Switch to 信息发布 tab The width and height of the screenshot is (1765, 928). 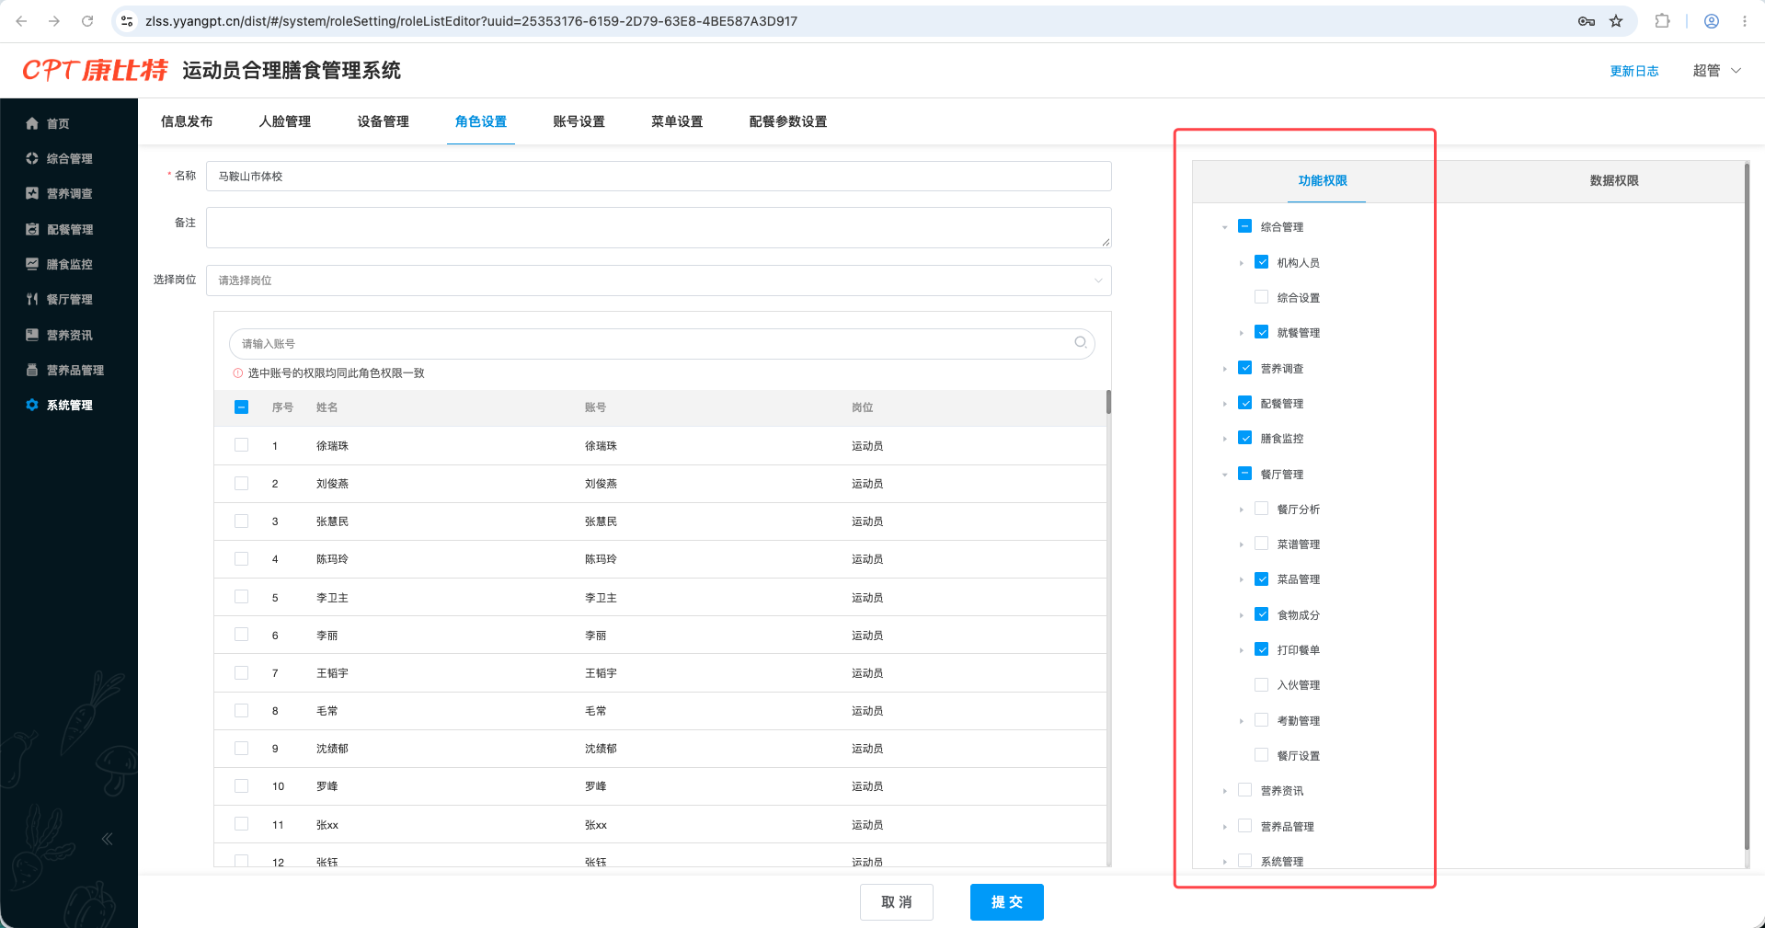187,121
